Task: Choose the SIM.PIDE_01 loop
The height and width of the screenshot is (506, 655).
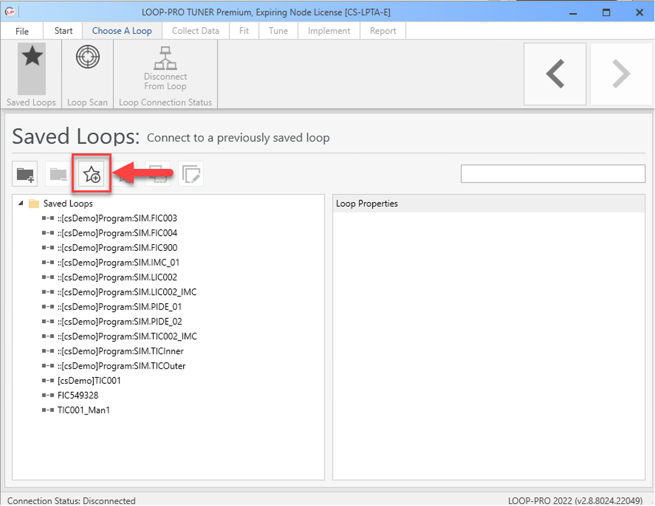Action: point(120,307)
